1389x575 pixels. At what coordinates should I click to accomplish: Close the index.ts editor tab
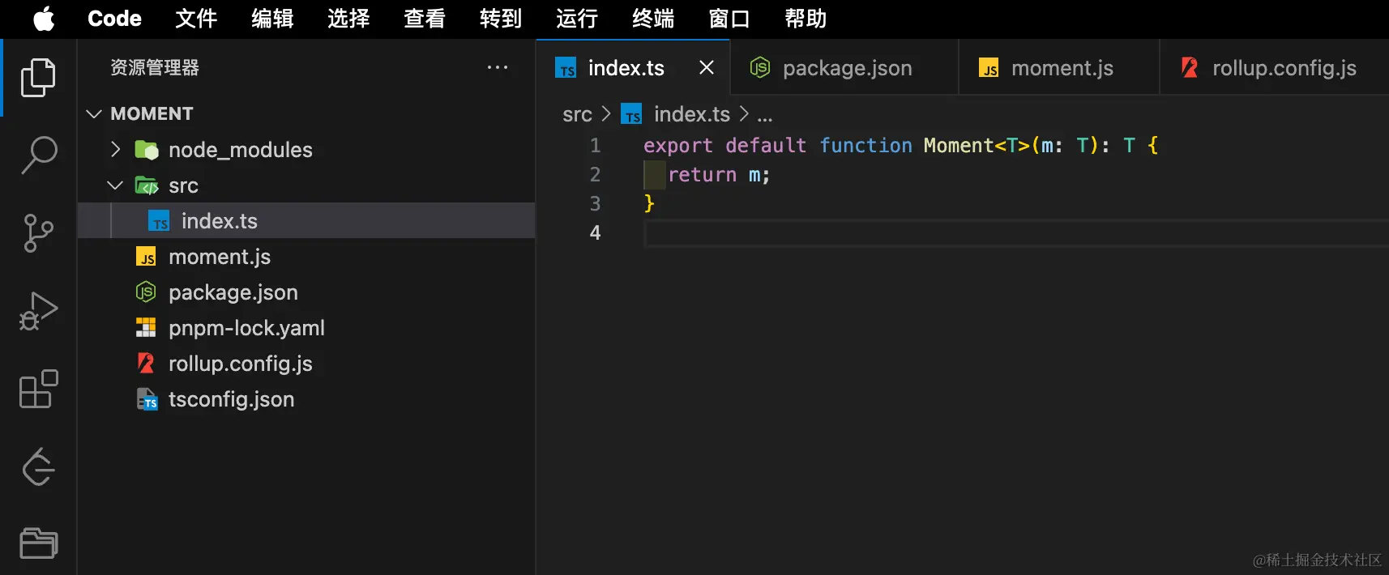[707, 67]
